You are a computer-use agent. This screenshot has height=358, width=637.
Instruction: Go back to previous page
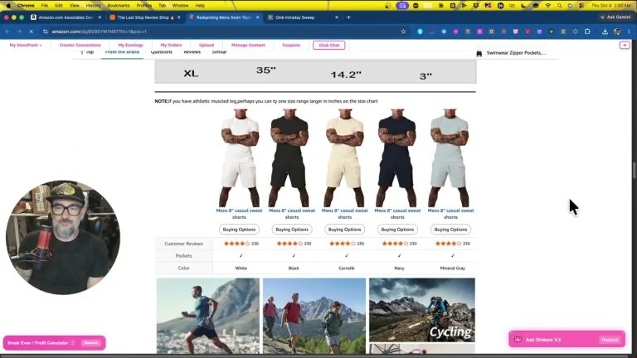[x=7, y=31]
